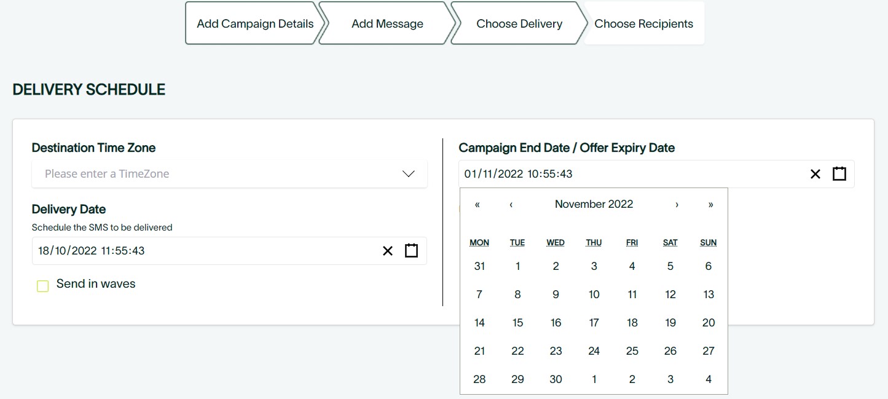
Task: Go to the Add Message step
Action: click(x=387, y=24)
